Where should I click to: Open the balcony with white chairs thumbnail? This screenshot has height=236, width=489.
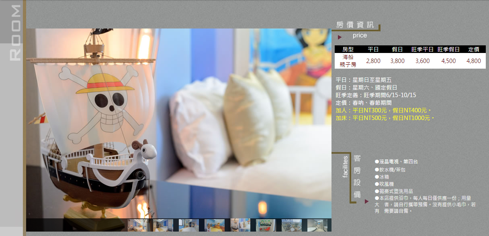pos(291,225)
